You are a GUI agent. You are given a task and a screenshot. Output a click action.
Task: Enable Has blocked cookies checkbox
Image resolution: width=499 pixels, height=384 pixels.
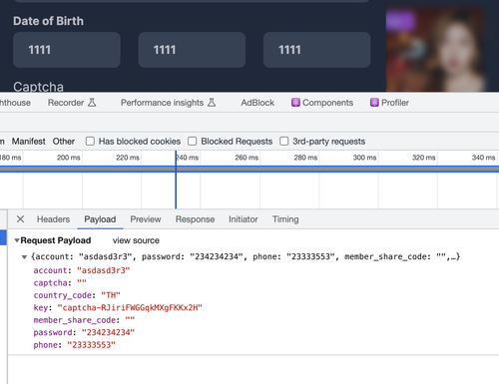[90, 142]
